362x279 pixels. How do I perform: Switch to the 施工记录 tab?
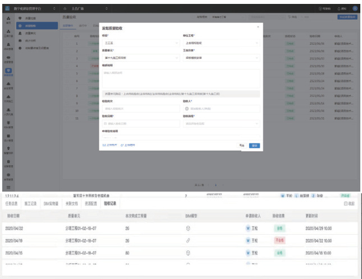click(x=34, y=203)
